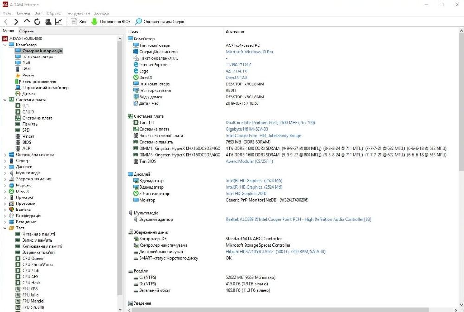464x312 pixels.
Task: Select the CPU Queen benchmark icon
Action: point(18,259)
